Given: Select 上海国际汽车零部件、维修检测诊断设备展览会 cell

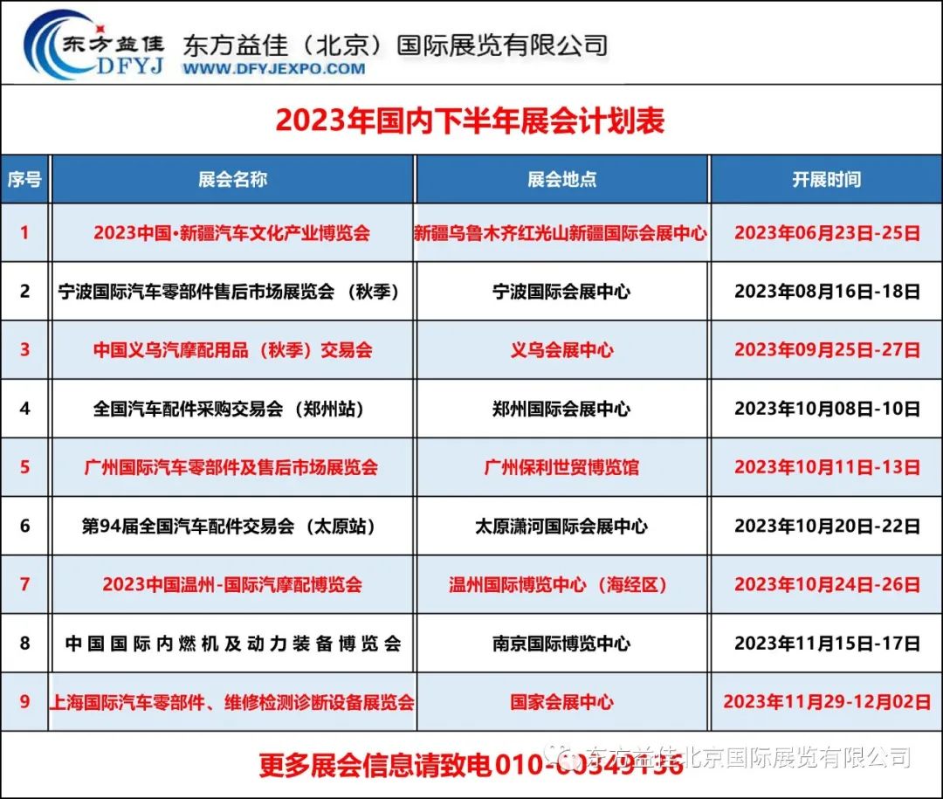Looking at the screenshot, I should (x=232, y=701).
